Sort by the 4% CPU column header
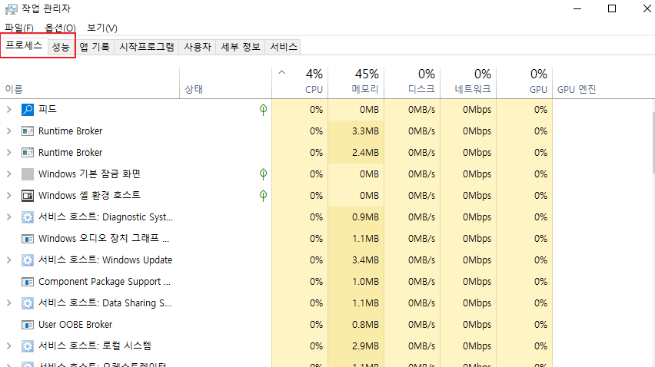655x367 pixels. click(x=300, y=83)
